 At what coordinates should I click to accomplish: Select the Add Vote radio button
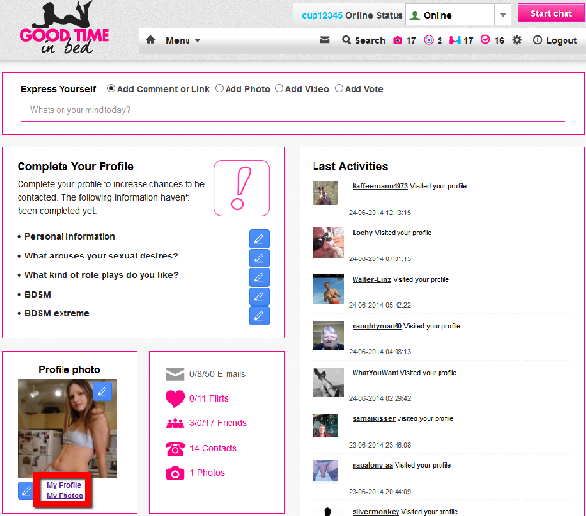pyautogui.click(x=340, y=89)
